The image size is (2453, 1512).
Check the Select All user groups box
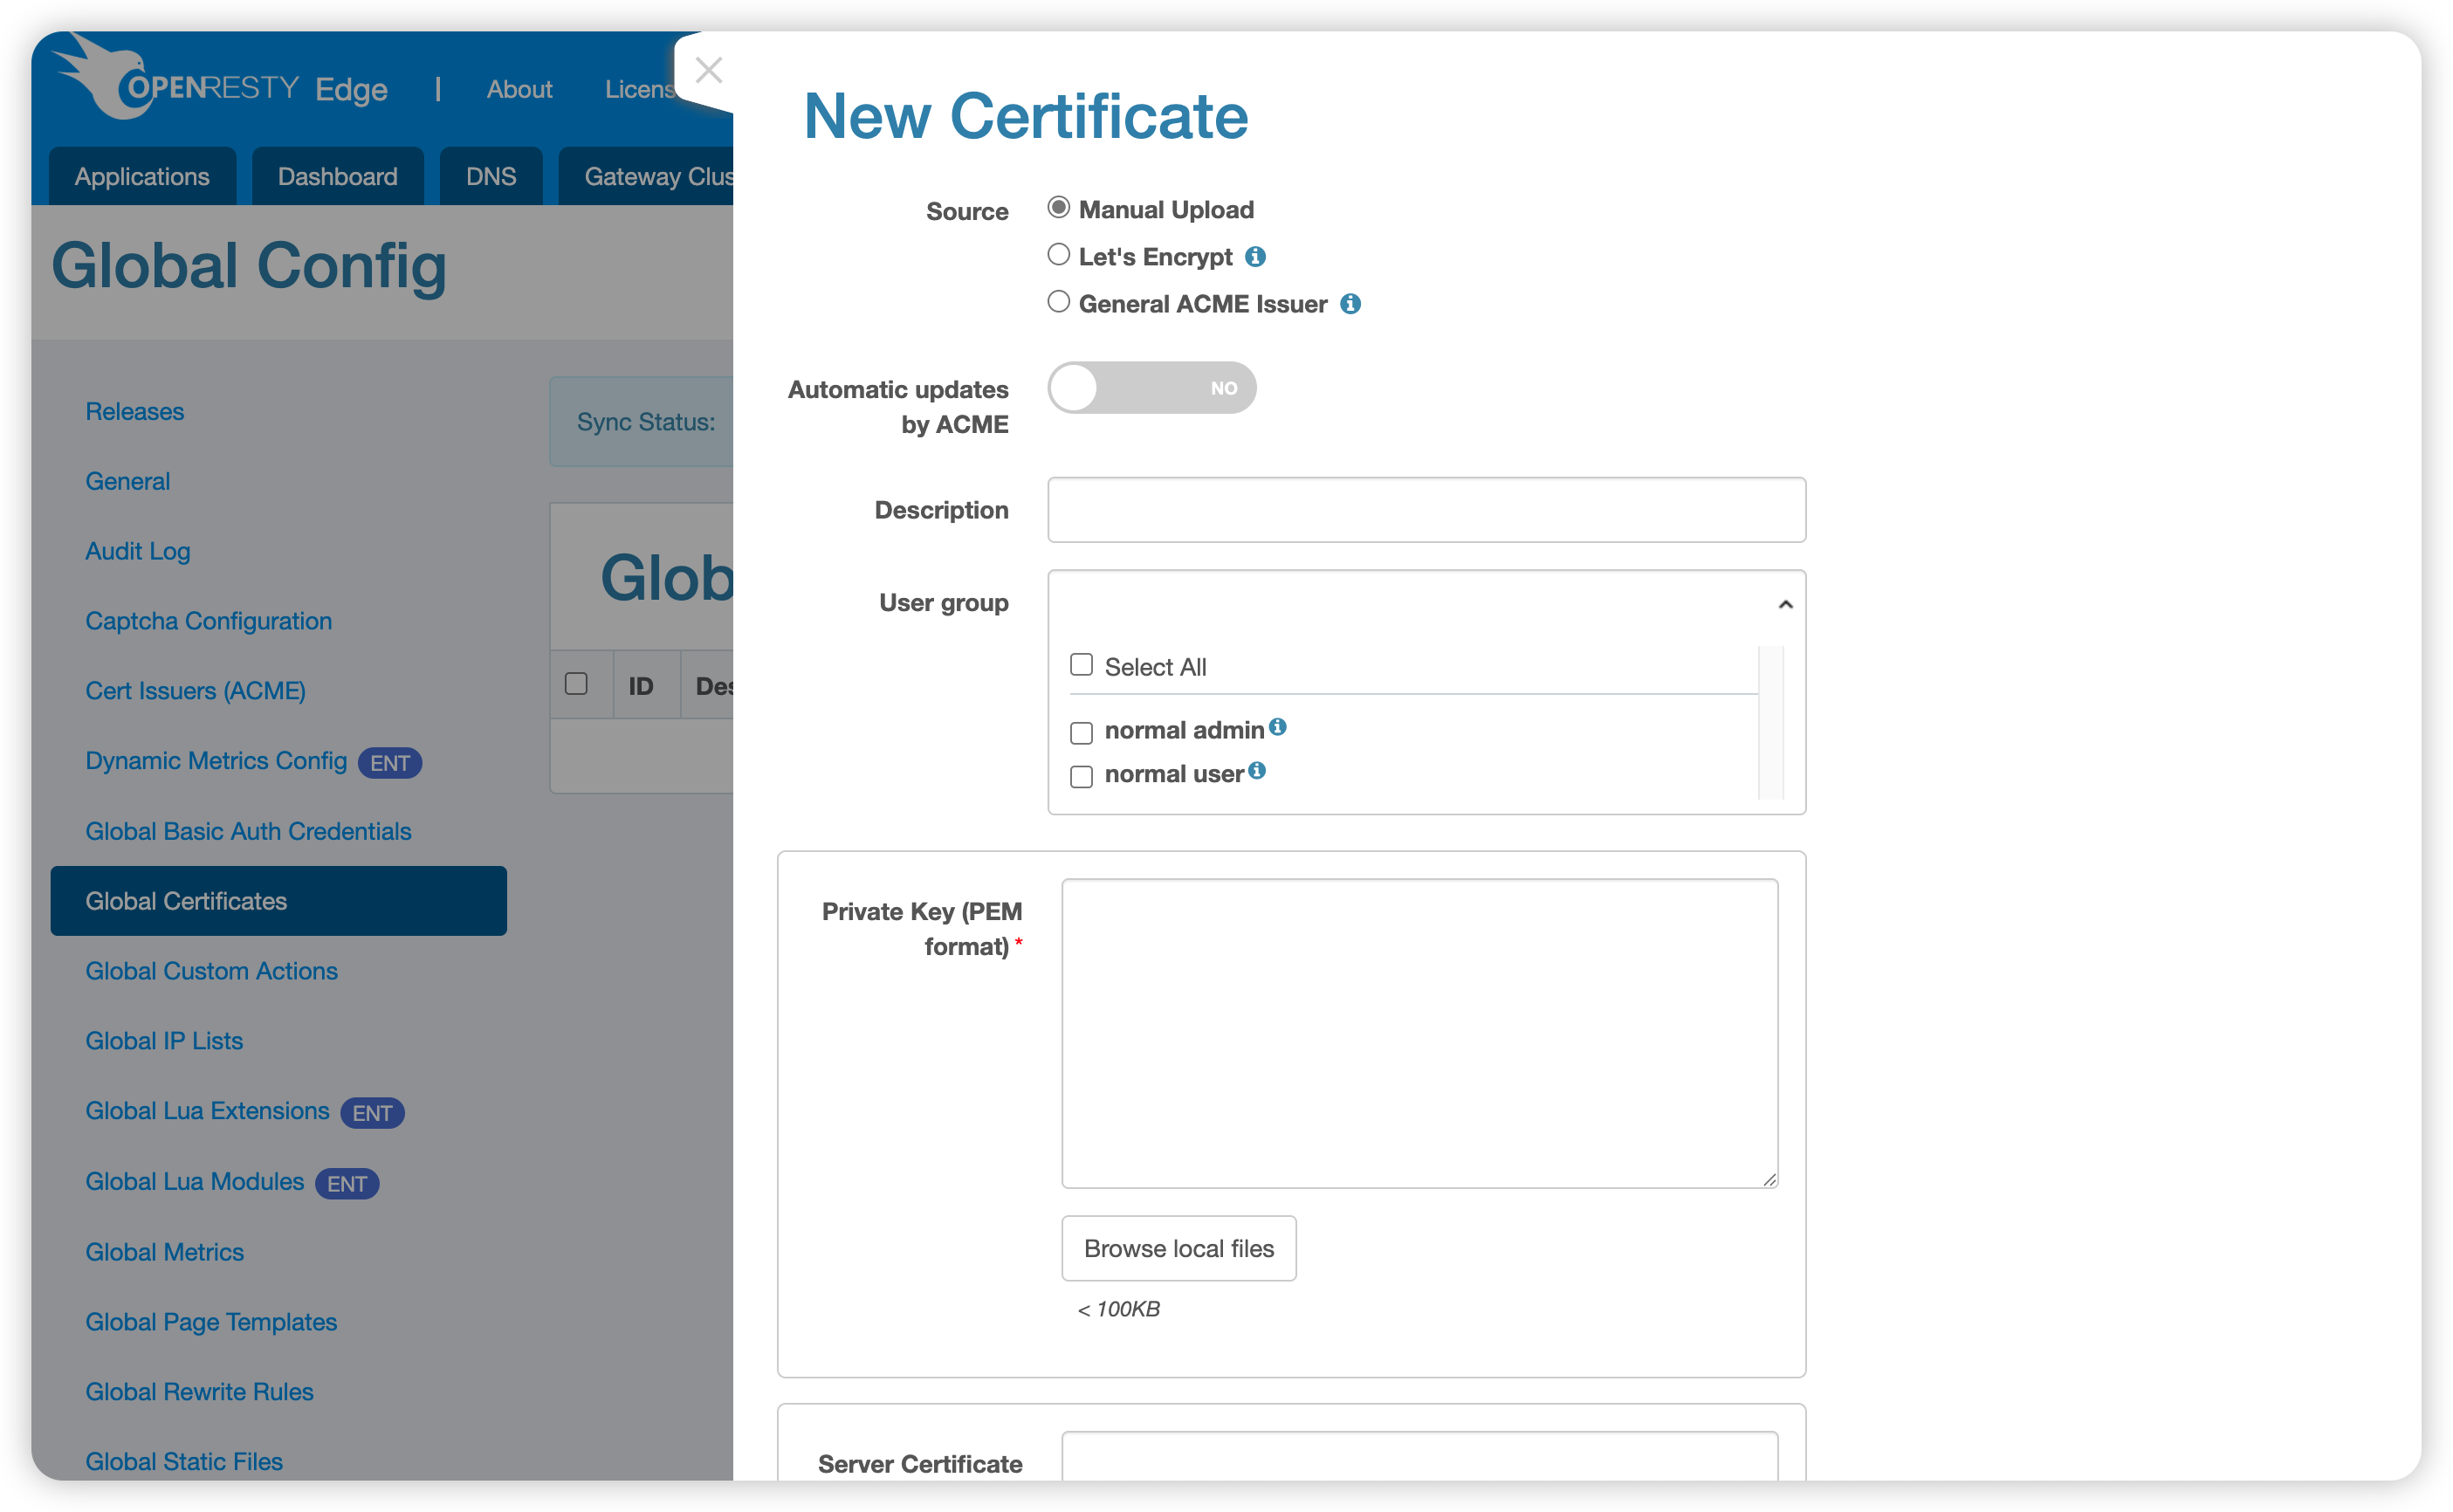pos(1081,665)
